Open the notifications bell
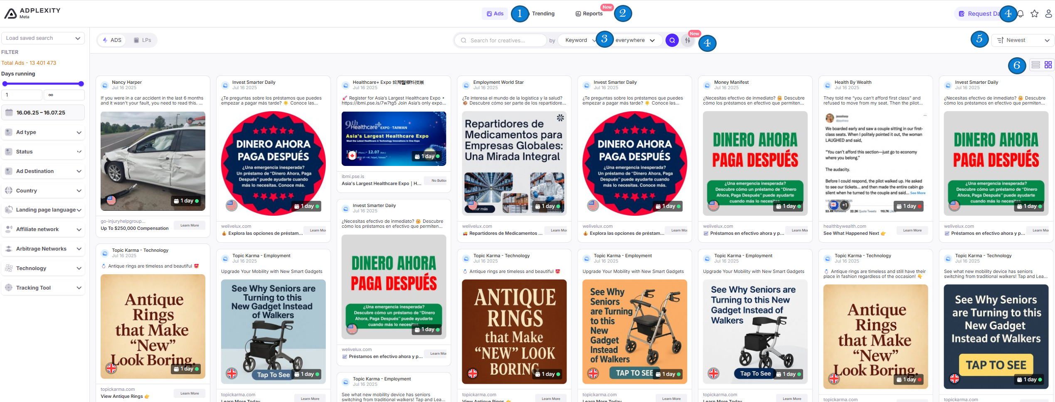The image size is (1055, 402). (1020, 14)
